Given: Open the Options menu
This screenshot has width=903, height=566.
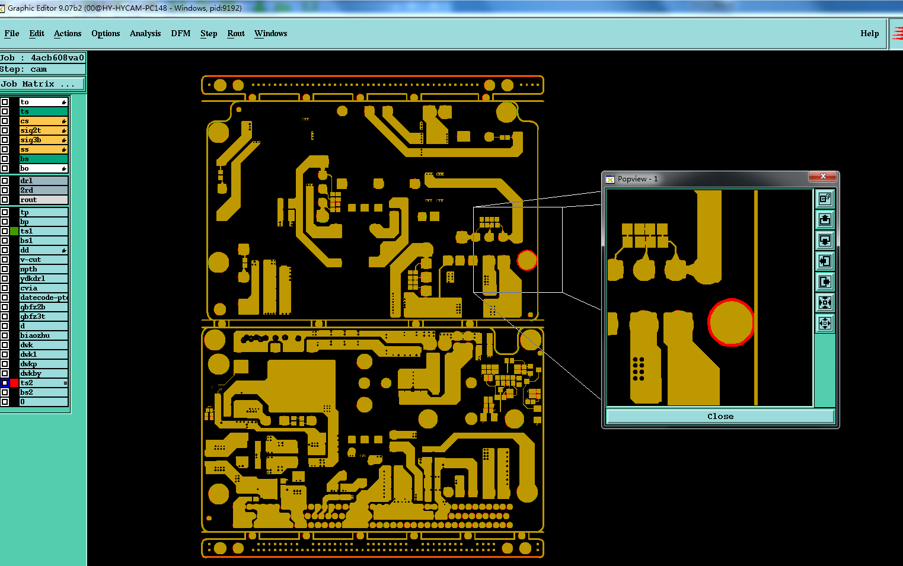Looking at the screenshot, I should coord(106,34).
